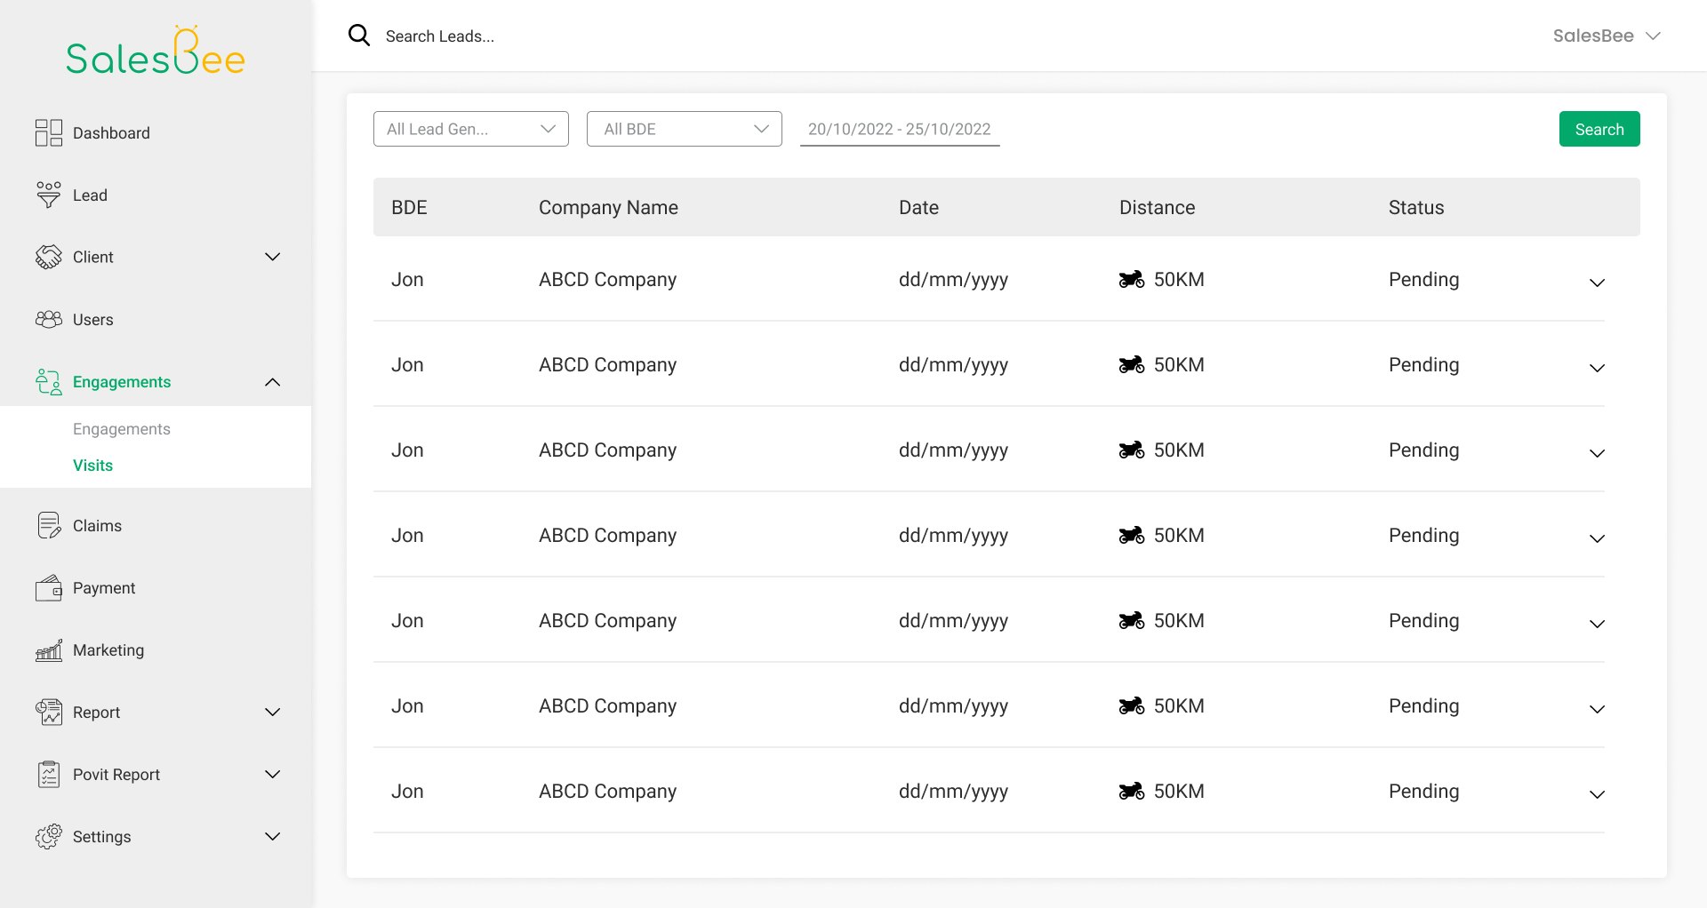1707x908 pixels.
Task: Click the Company Name column header
Action: click(x=608, y=207)
